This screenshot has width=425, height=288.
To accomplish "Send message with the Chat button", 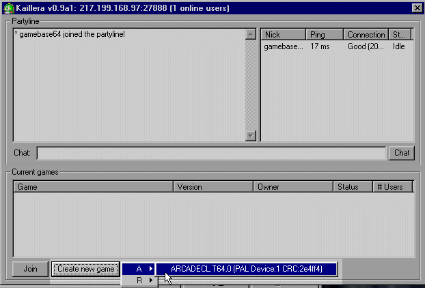I will pyautogui.click(x=402, y=153).
